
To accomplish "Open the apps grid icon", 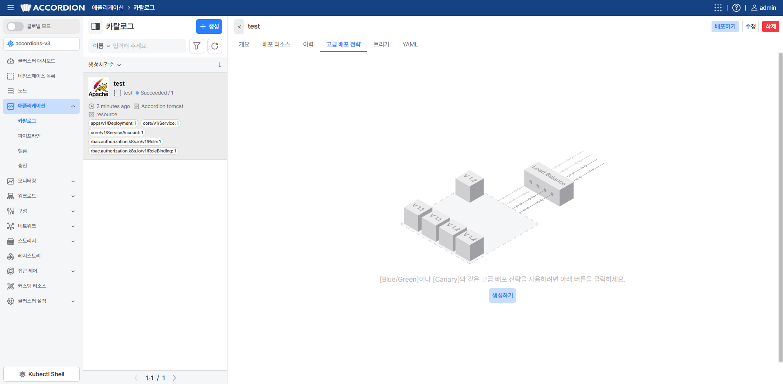I will pyautogui.click(x=718, y=8).
